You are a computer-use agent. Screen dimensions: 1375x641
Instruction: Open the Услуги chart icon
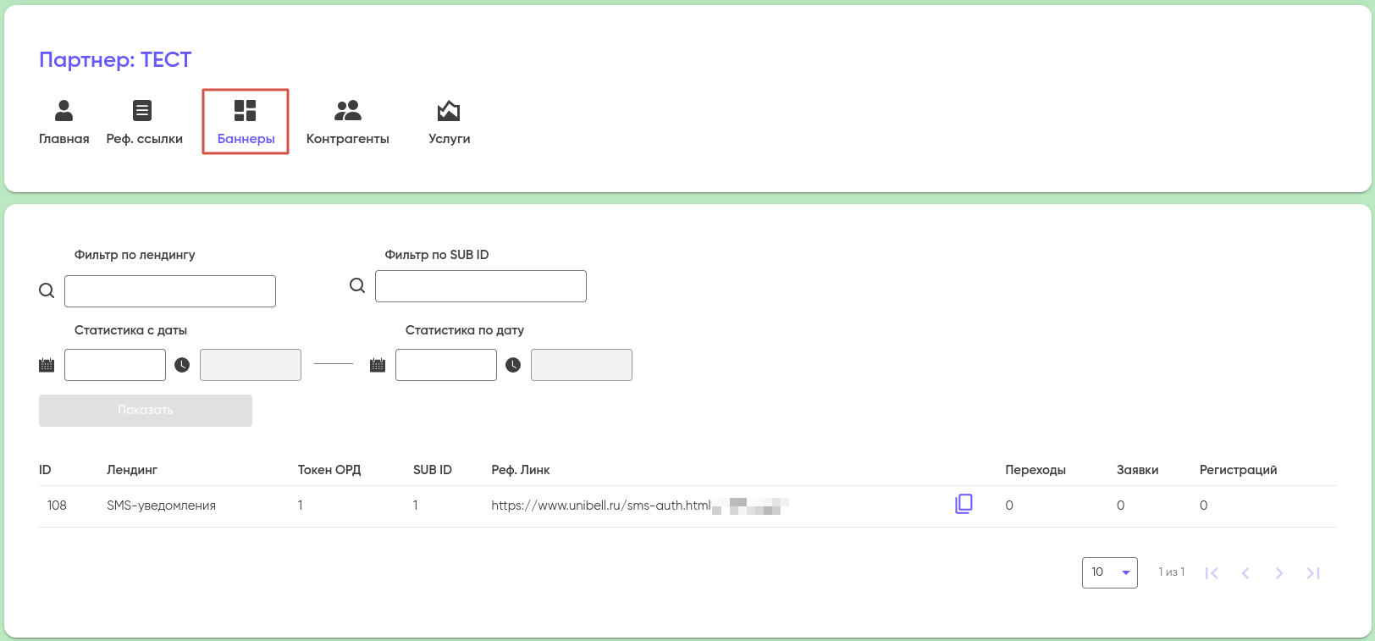448,111
